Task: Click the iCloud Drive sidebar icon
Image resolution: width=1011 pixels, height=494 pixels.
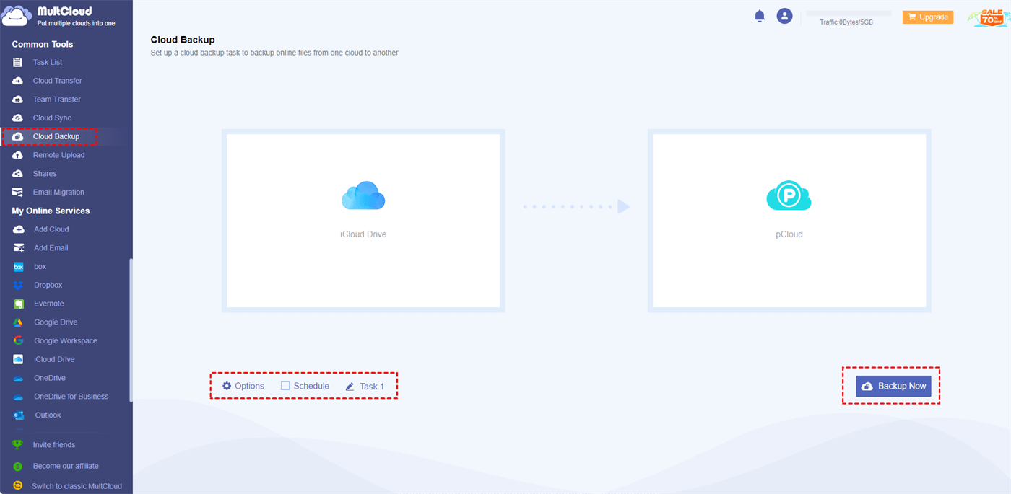Action: 19,359
